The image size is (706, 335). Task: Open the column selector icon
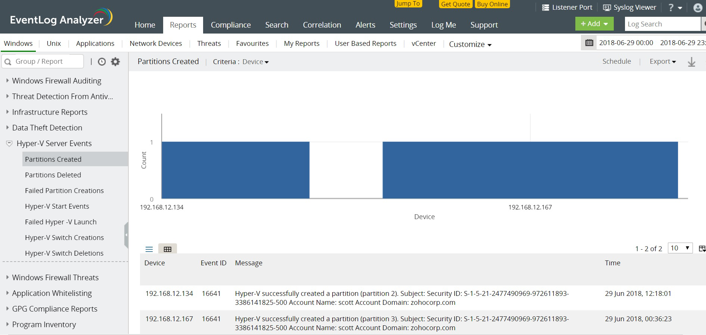(702, 249)
